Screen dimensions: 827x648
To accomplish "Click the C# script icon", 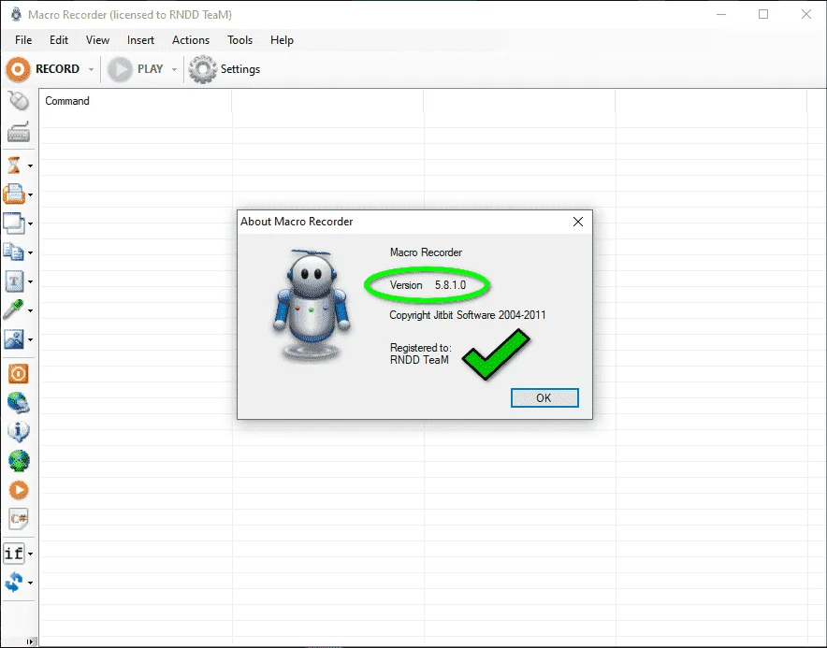I will point(19,519).
